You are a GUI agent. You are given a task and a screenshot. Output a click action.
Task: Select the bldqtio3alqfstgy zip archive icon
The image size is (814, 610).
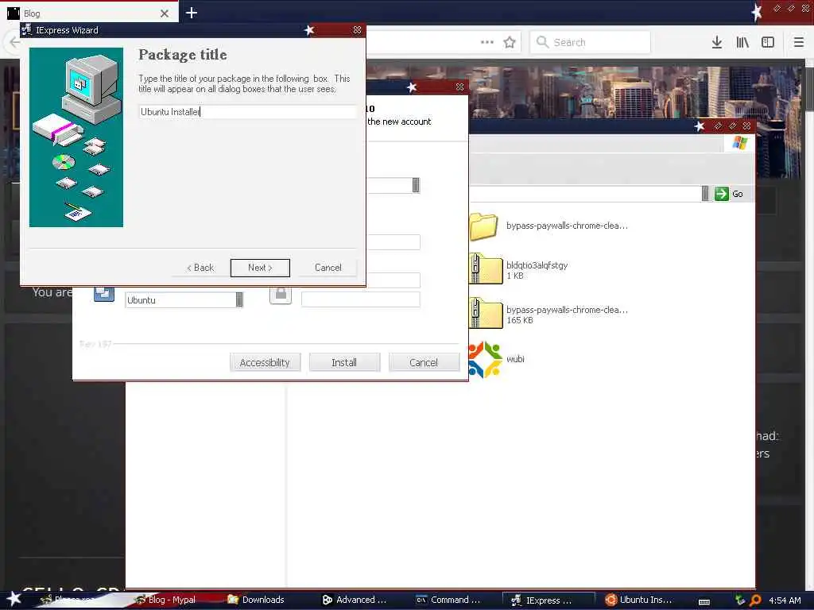tap(486, 269)
